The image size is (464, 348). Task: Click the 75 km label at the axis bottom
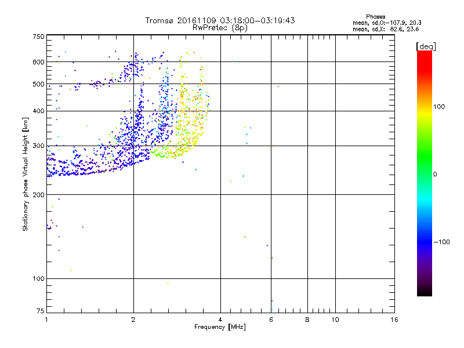pyautogui.click(x=41, y=311)
